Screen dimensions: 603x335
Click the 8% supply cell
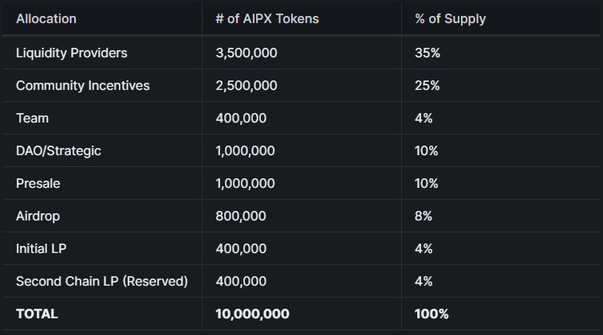pyautogui.click(x=424, y=216)
